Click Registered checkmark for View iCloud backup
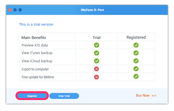This screenshot has width=174, height=111. tap(136, 61)
